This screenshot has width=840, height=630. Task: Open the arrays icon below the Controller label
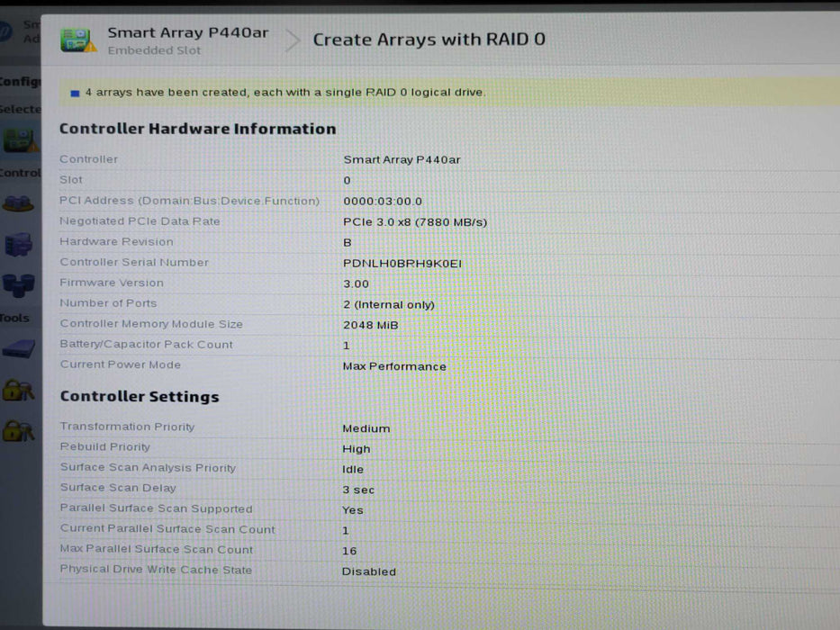coord(18,202)
